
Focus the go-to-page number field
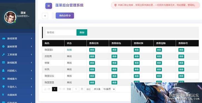(x=76, y=89)
